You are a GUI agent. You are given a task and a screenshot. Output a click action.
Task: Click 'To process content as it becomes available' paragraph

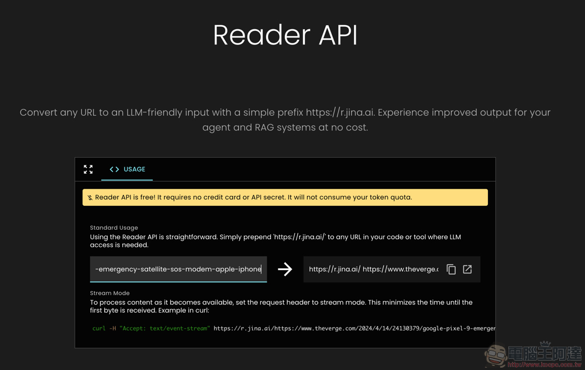tap(281, 306)
